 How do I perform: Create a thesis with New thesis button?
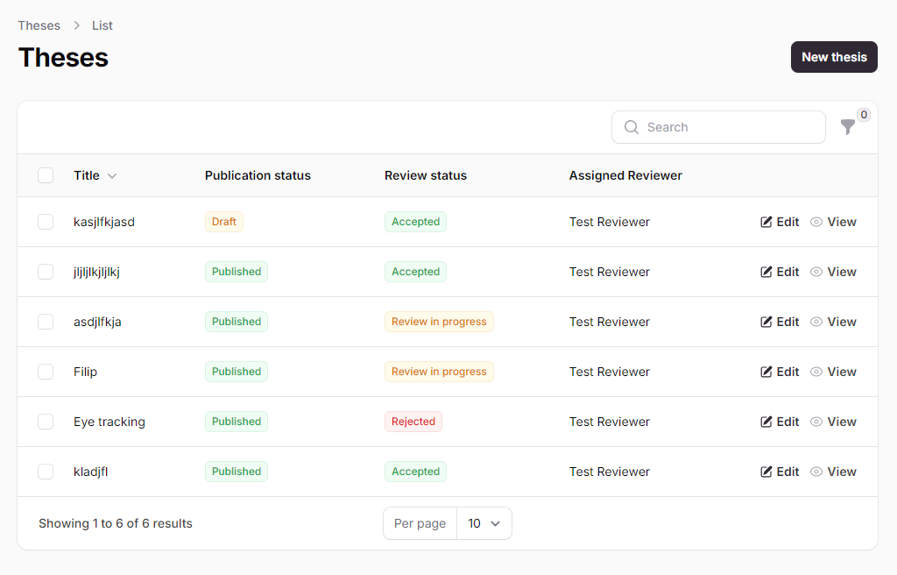click(834, 57)
